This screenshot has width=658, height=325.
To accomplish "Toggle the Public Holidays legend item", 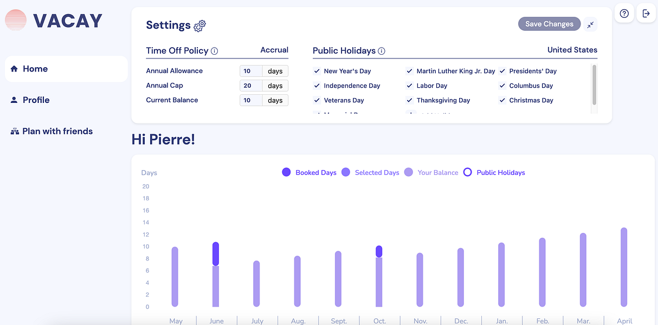I will (x=494, y=172).
